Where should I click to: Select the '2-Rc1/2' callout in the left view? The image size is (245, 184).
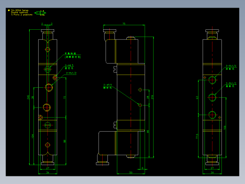(71, 73)
